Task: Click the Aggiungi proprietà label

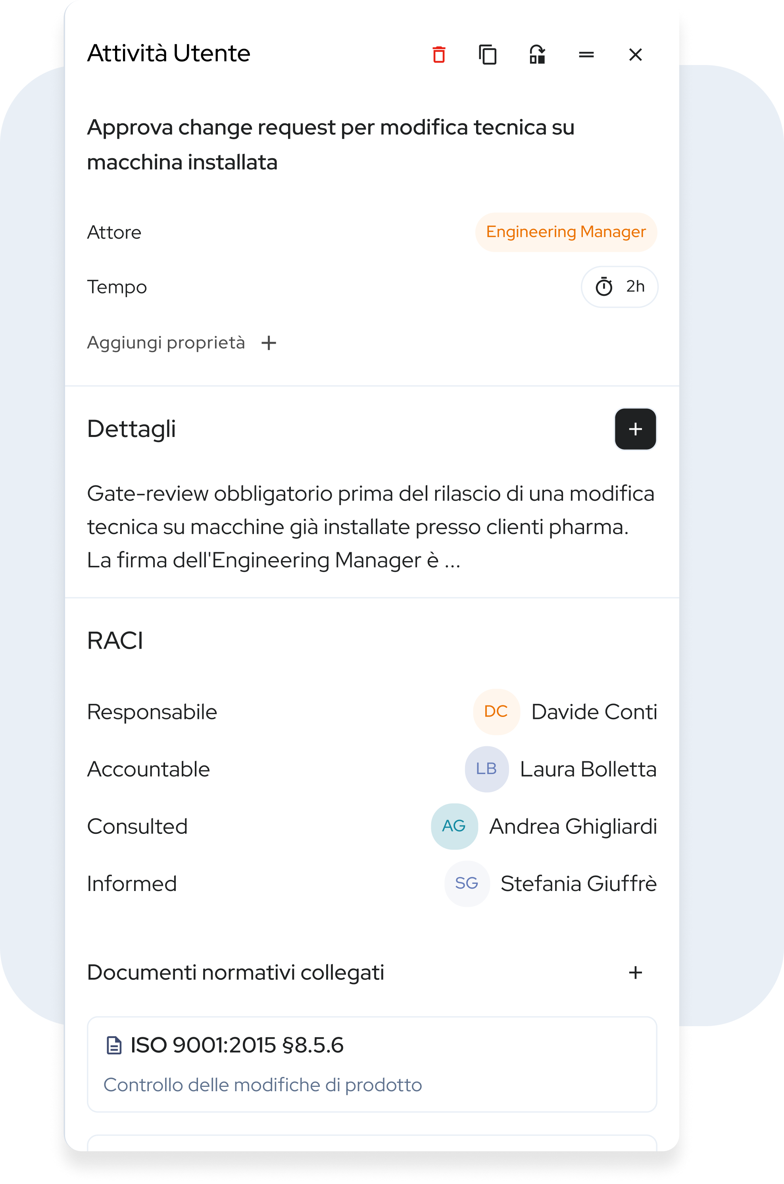Action: [166, 343]
